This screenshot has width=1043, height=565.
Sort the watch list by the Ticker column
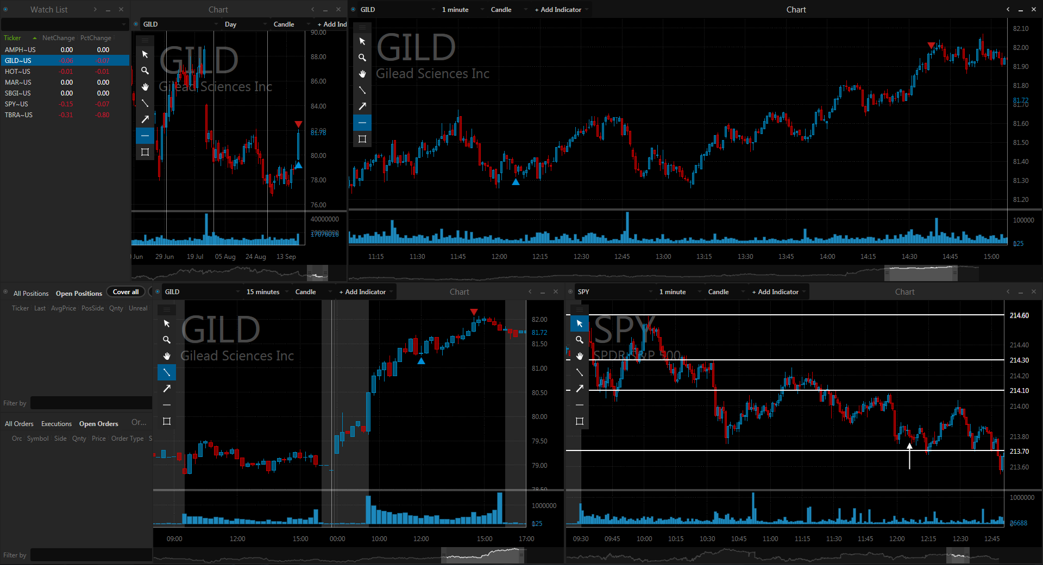12,37
